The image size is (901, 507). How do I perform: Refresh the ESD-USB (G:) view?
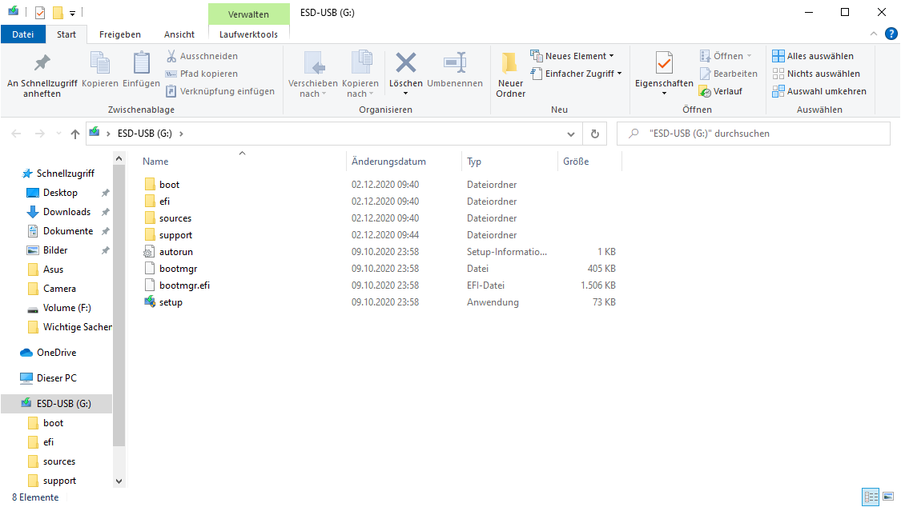pos(595,134)
